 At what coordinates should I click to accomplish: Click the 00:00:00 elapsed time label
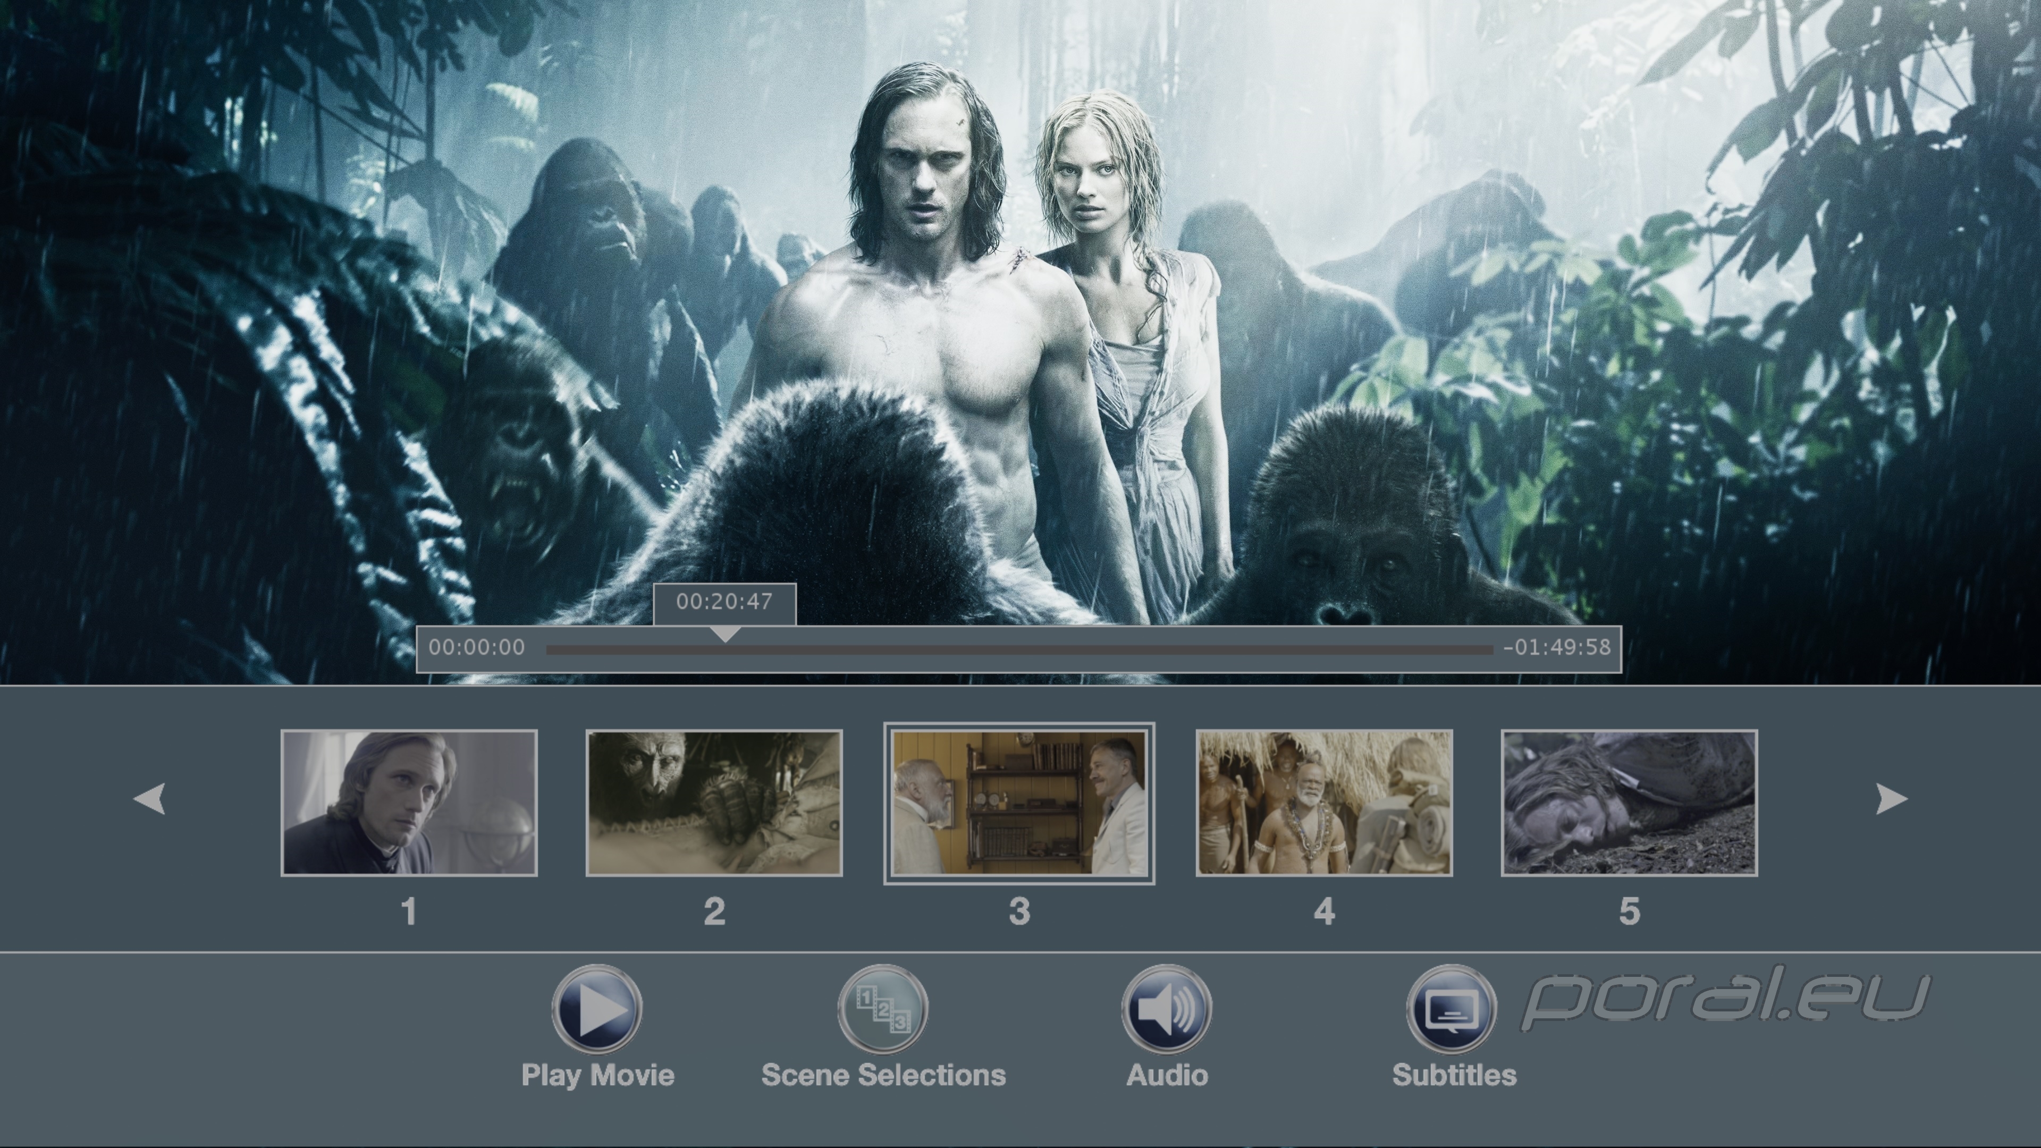(x=477, y=647)
